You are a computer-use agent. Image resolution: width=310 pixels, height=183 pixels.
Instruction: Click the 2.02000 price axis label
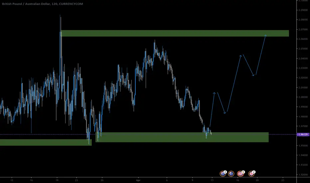[303, 78]
